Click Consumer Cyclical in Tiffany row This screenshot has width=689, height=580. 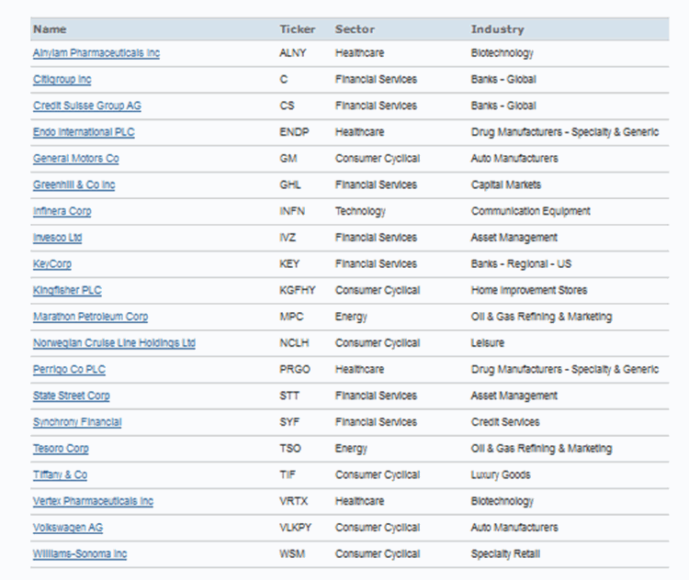pyautogui.click(x=378, y=474)
